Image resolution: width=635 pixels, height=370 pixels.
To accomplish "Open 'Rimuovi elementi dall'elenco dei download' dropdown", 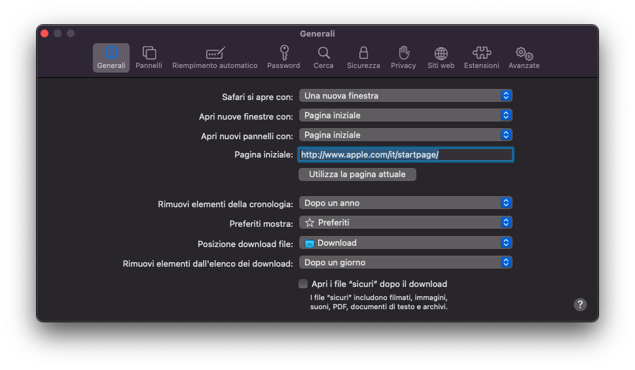I will (x=405, y=262).
